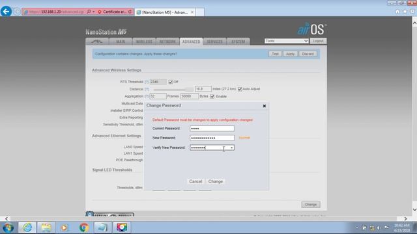Toggle the Aggregation Enable checkbox
The height and width of the screenshot is (234, 417).
[x=212, y=96]
